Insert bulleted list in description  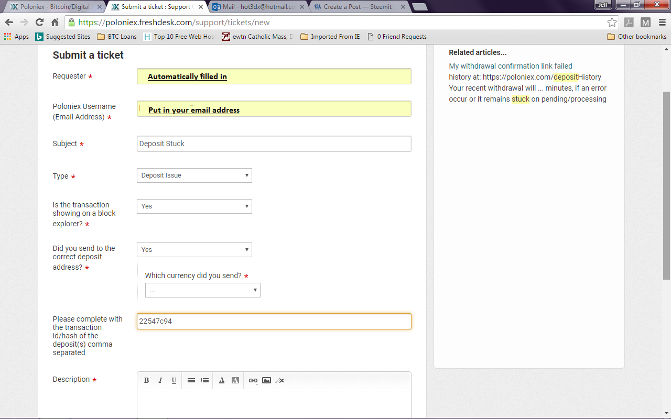(191, 380)
